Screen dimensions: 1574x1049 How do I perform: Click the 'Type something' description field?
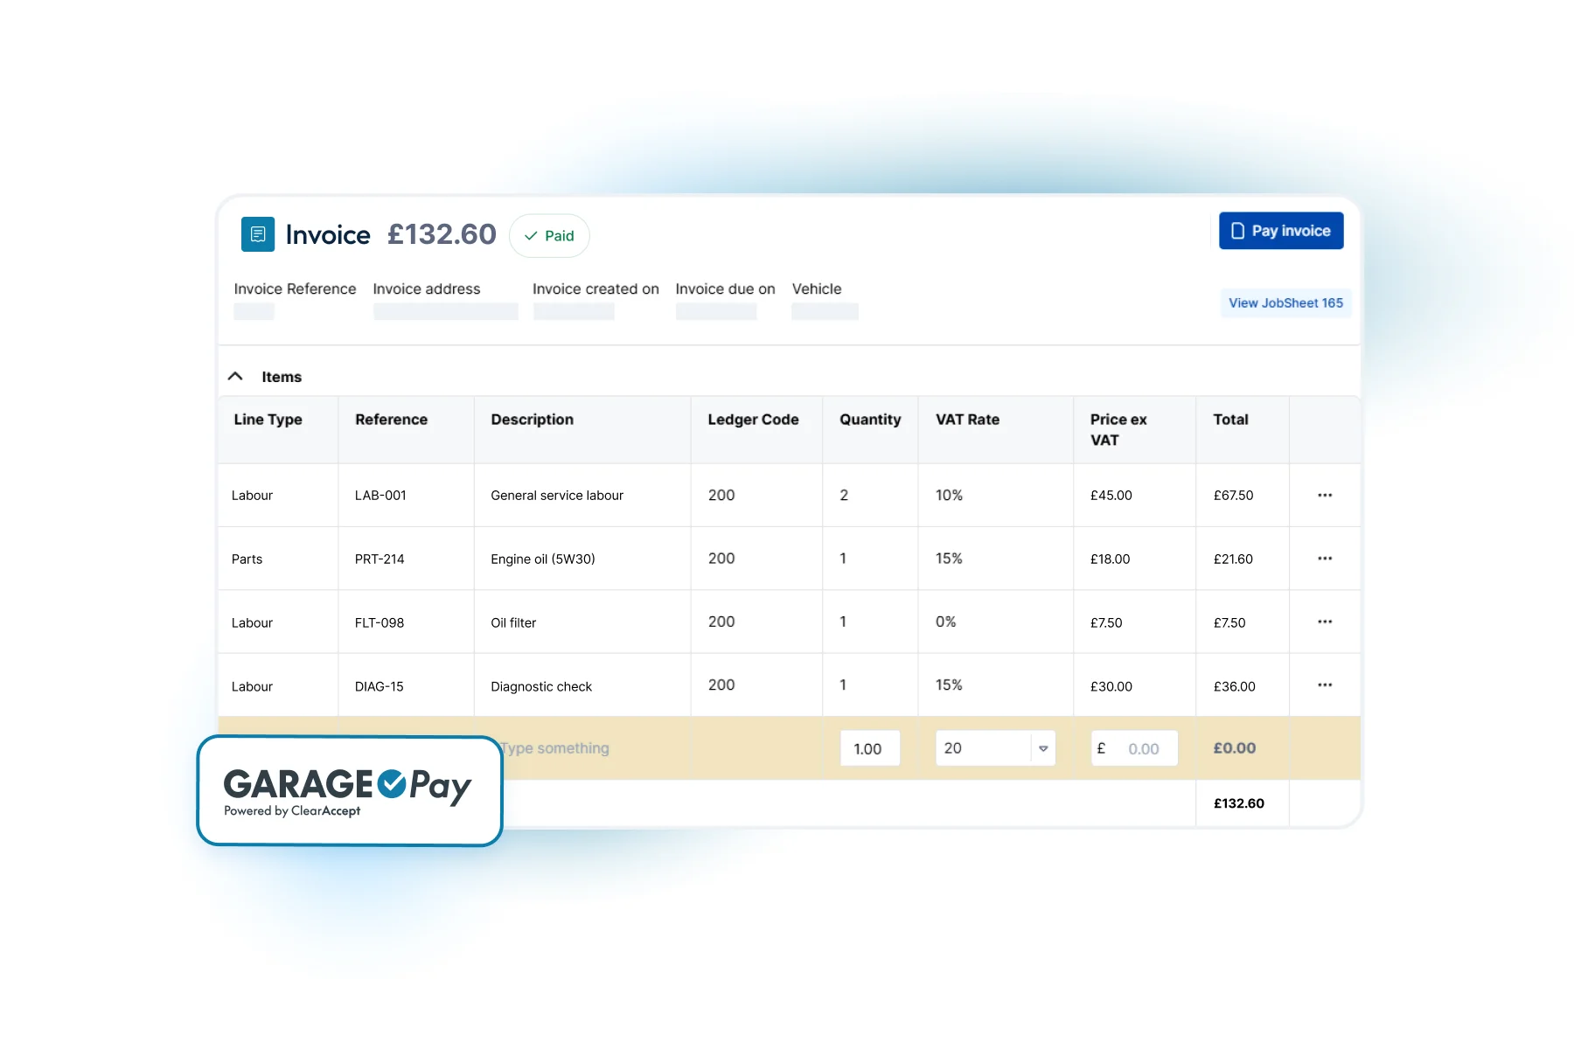[555, 748]
